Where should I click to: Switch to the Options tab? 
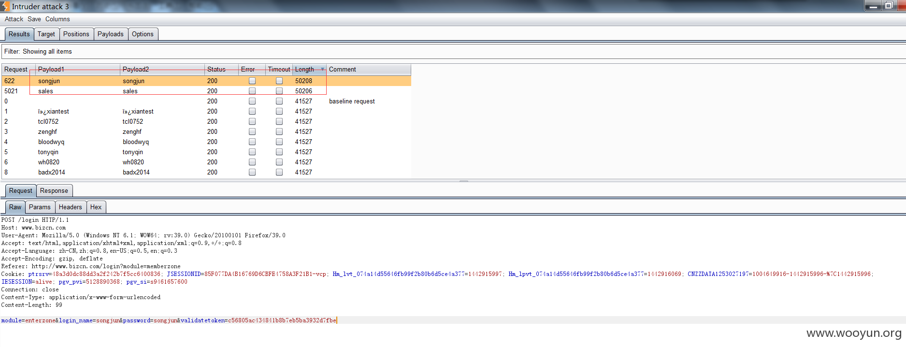click(143, 34)
